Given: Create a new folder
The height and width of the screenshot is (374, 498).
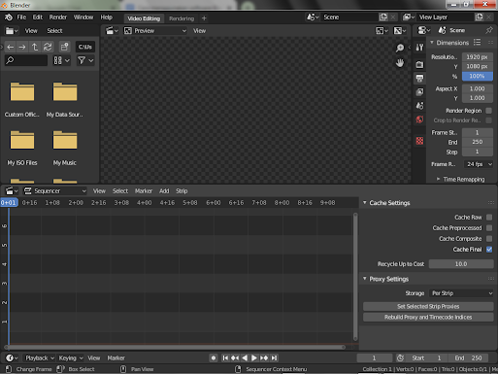Looking at the screenshot, I should click(64, 48).
